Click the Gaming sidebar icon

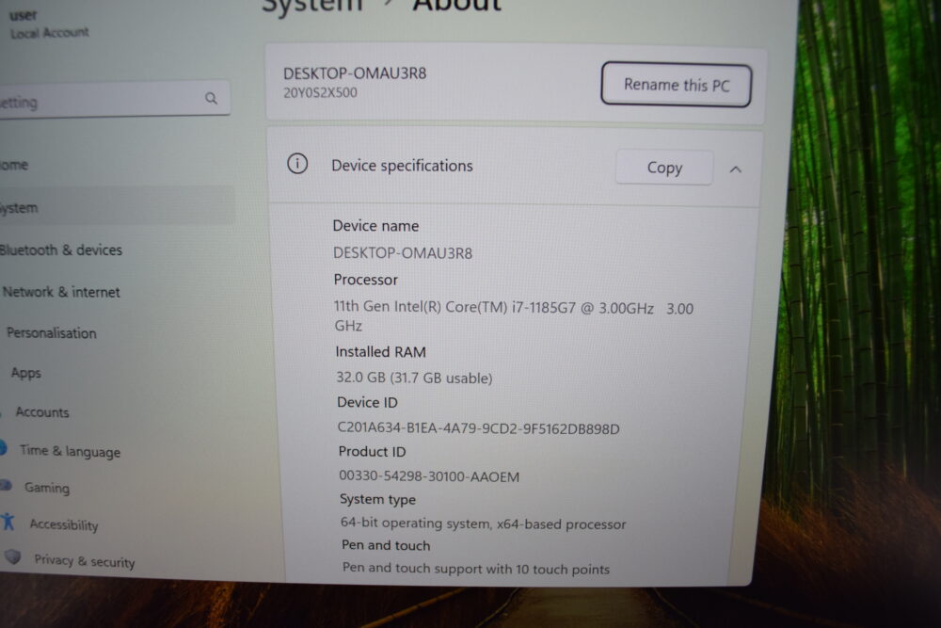click(x=6, y=485)
